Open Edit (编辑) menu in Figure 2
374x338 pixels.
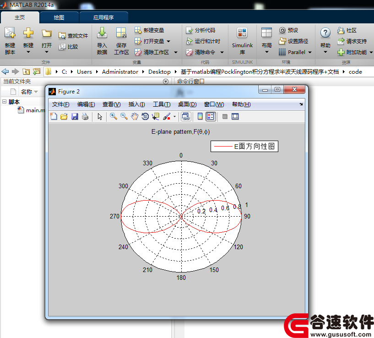coord(86,104)
